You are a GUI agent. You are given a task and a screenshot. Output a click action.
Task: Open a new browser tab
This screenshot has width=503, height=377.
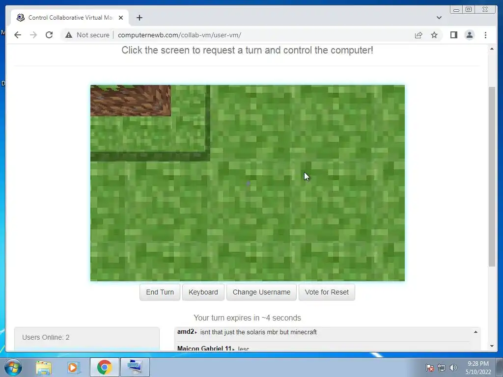point(139,18)
